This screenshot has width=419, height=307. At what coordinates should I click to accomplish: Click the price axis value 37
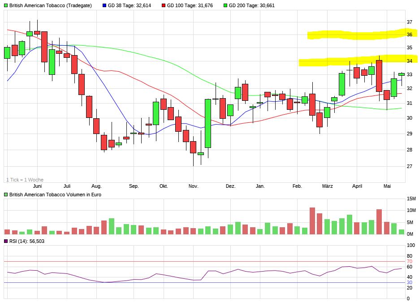(x=410, y=22)
